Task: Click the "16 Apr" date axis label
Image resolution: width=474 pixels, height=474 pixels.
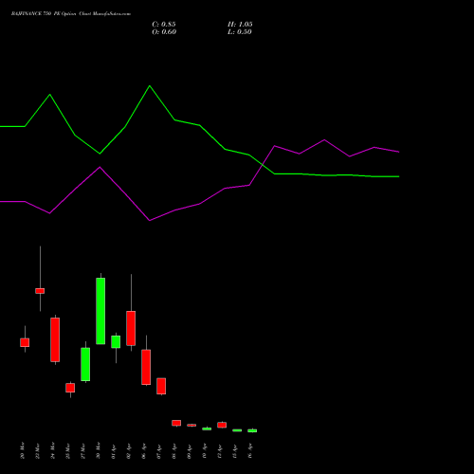Action: [x=249, y=451]
